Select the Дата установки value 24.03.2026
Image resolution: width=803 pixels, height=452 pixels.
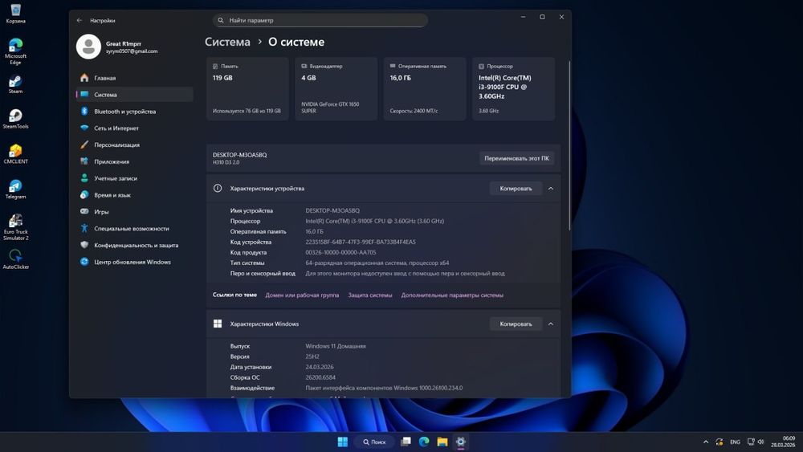pos(320,367)
